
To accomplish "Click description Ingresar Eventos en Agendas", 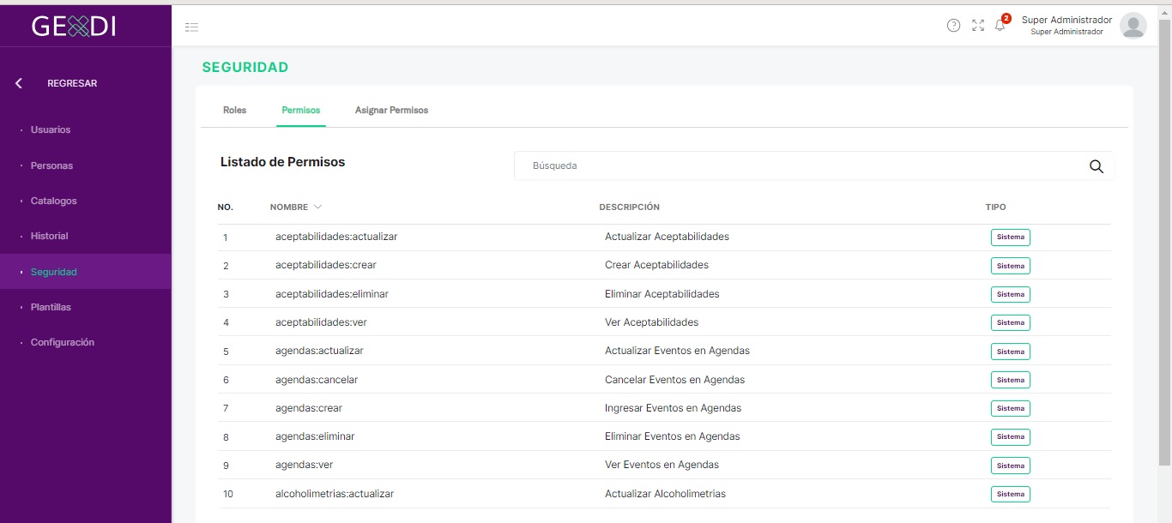I will [x=673, y=408].
